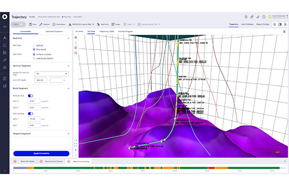
Task: Select Last Survey Station as start point
Action: [34, 59]
